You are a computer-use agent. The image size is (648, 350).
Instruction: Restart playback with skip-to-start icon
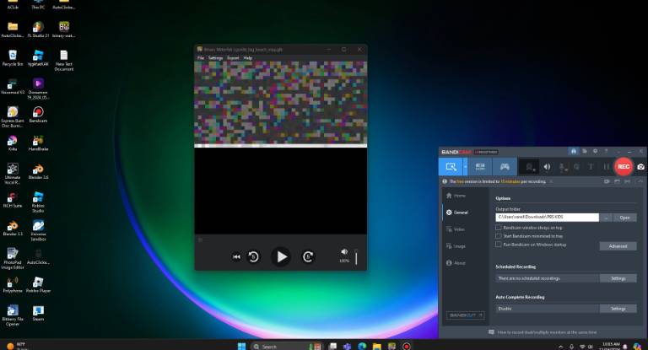236,257
